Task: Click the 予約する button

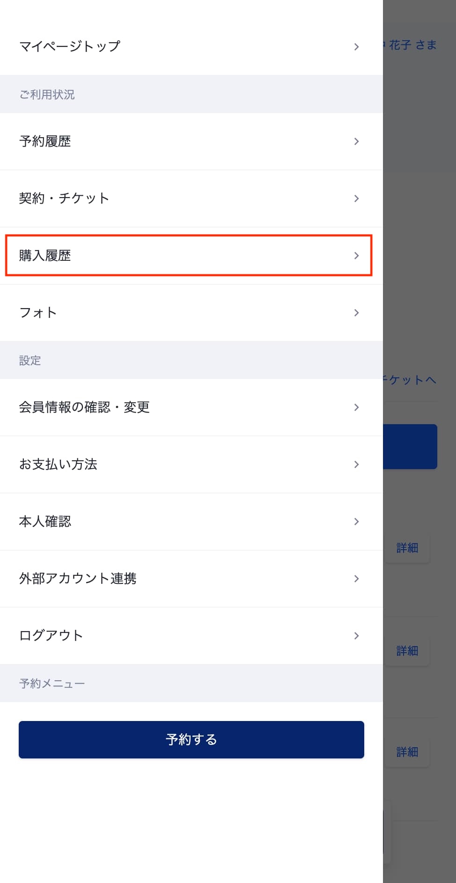Action: tap(191, 740)
